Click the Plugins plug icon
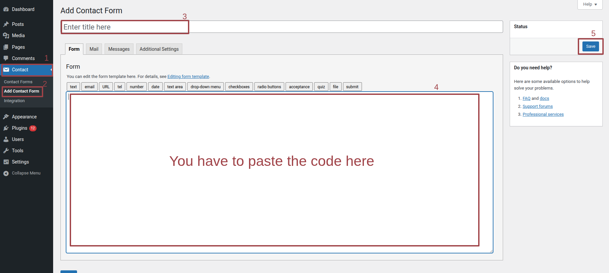Image resolution: width=609 pixels, height=273 pixels. (x=6, y=128)
